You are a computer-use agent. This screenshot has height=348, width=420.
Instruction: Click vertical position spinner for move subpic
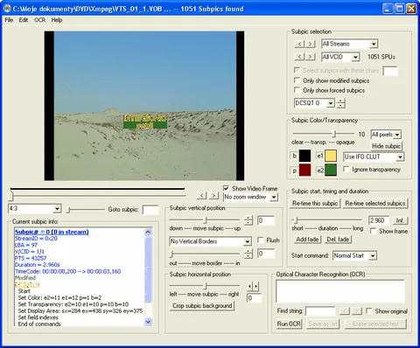tap(248, 220)
